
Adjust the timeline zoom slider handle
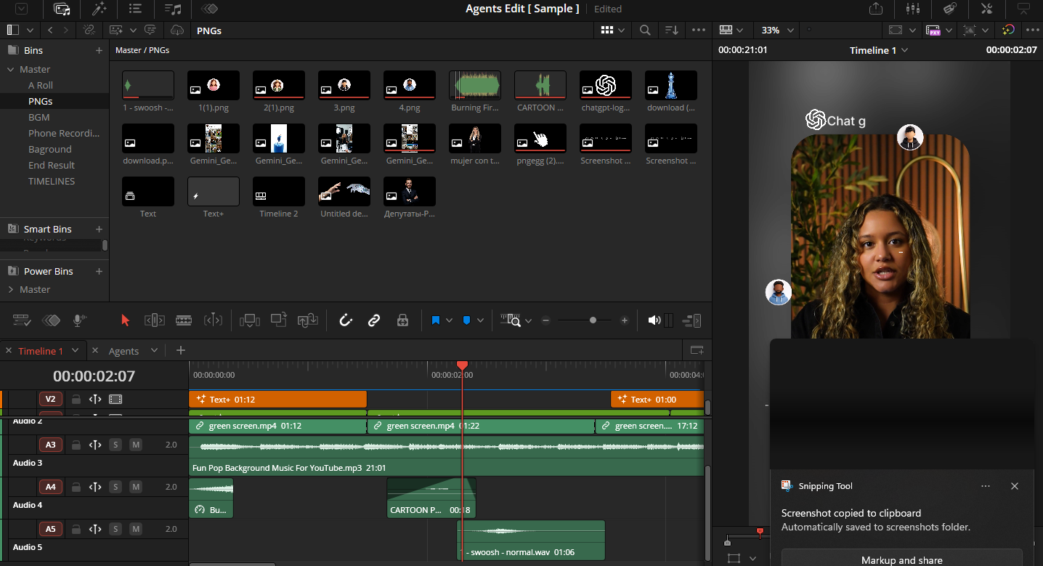point(593,320)
